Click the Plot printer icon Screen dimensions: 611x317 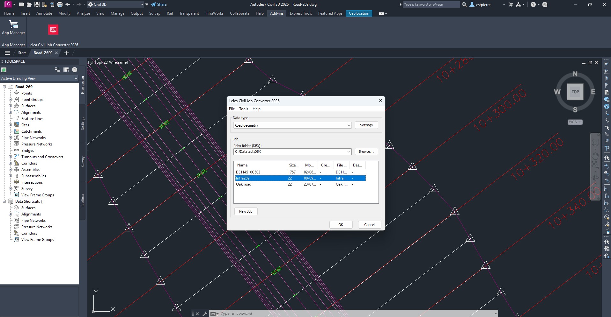60,4
